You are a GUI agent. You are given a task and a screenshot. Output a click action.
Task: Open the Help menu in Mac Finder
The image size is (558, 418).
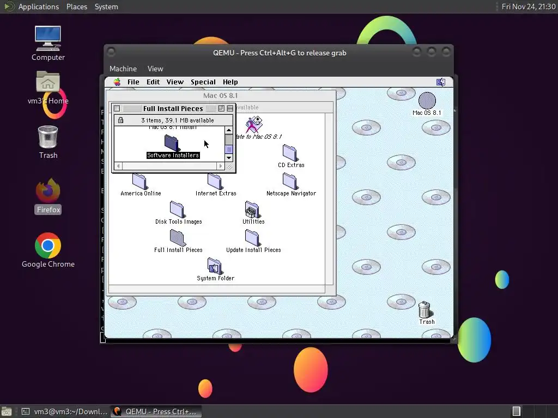231,82
